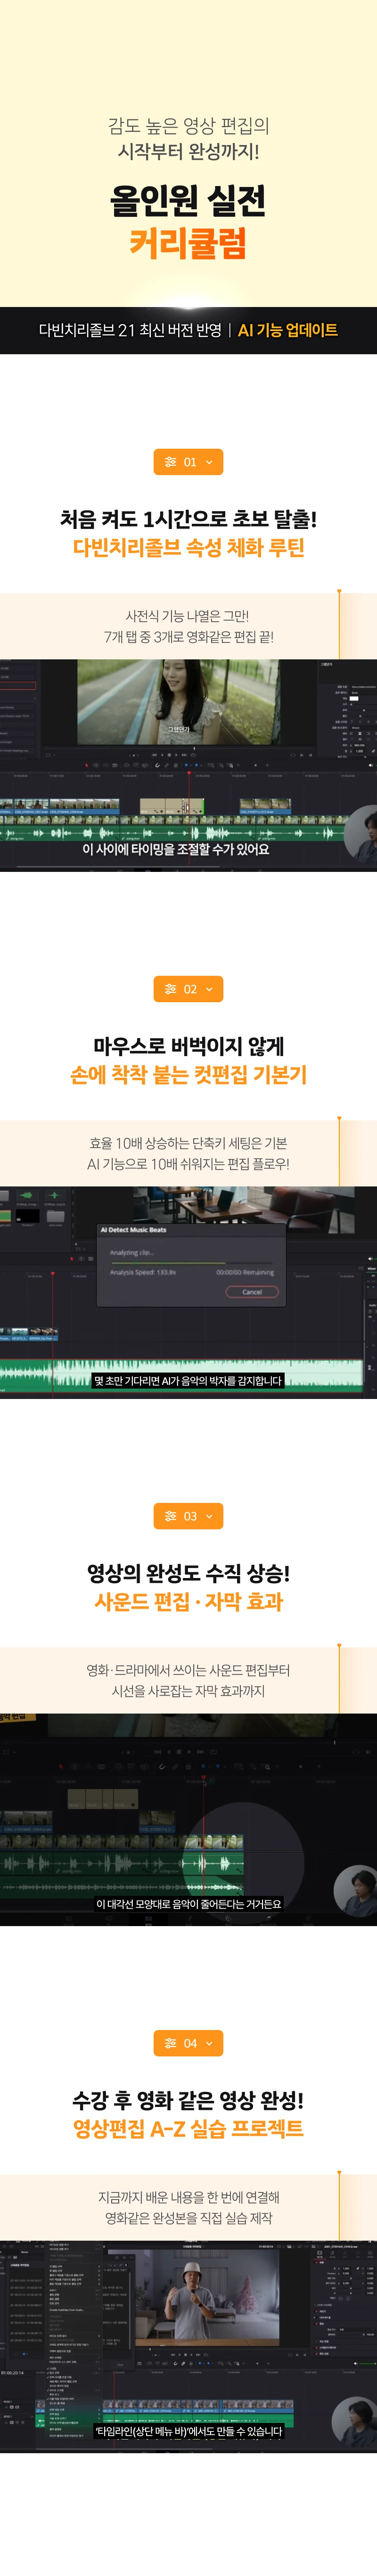
Task: Click the heading '마우스로 버벅이지 않게'
Action: tap(188, 1046)
